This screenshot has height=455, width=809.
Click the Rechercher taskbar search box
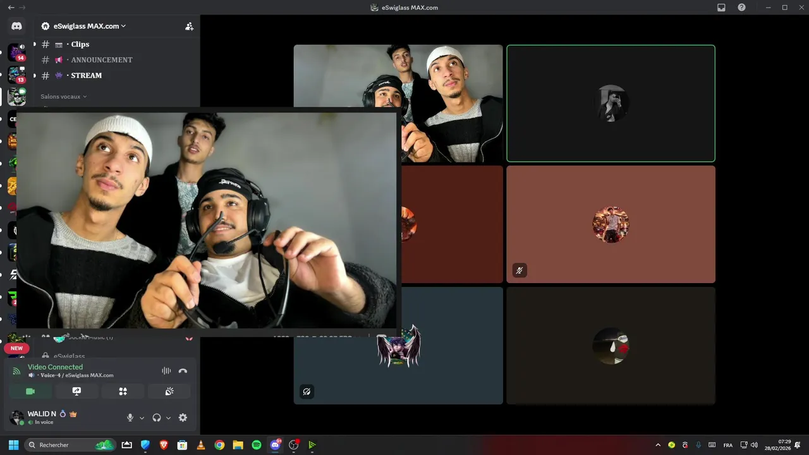[x=70, y=445]
